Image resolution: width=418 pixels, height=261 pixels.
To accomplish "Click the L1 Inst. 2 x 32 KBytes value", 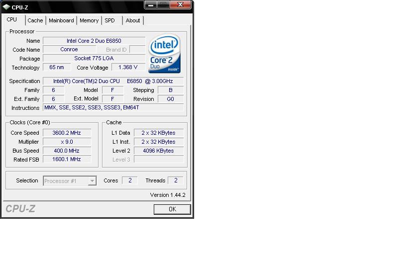I will pos(159,142).
